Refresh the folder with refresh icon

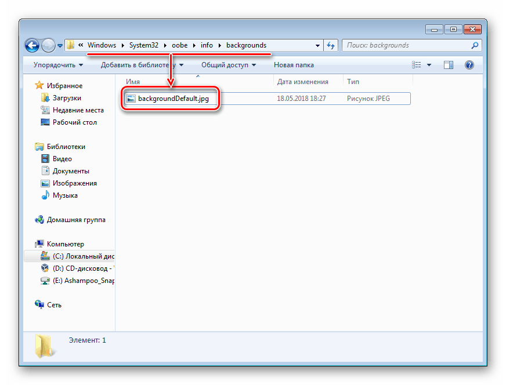pyautogui.click(x=331, y=45)
